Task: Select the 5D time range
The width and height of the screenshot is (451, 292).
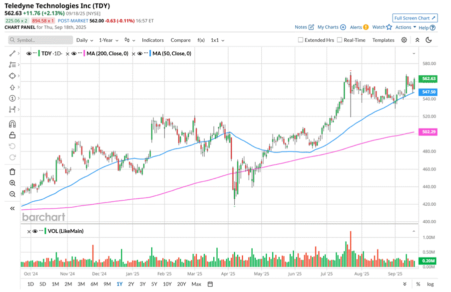Action: tap(42, 284)
